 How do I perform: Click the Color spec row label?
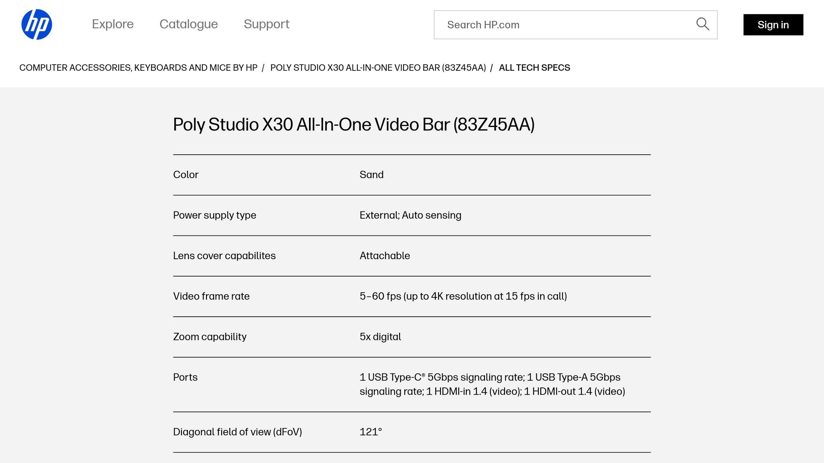coord(186,175)
